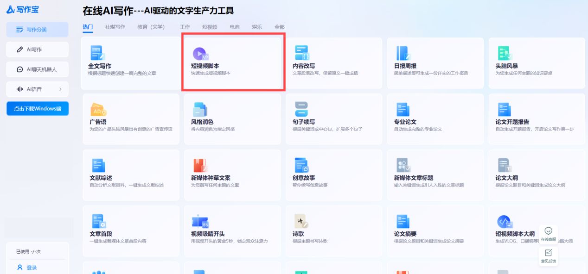The width and height of the screenshot is (588, 274).
Task: Click the 文章首段 icon
Action: click(99, 221)
